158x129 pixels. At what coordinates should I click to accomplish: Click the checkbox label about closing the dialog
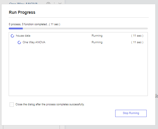[x=50, y=104]
